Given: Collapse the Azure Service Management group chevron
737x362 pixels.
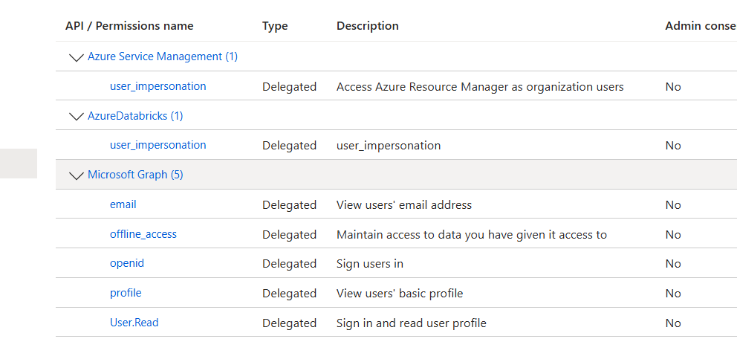Looking at the screenshot, I should [x=76, y=57].
